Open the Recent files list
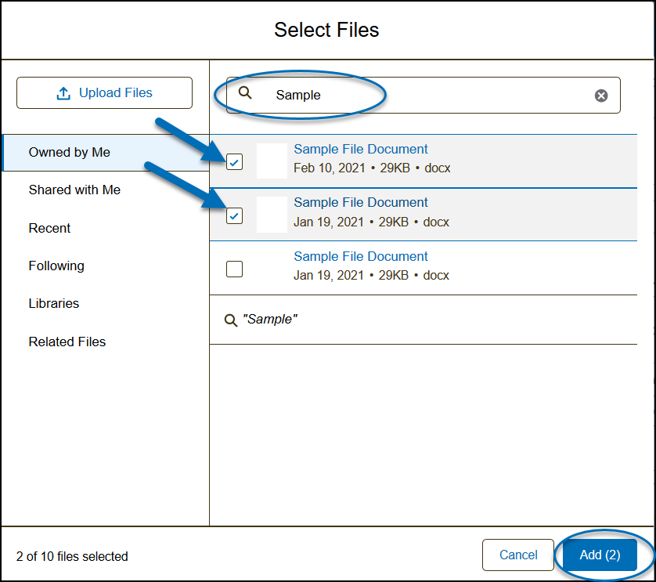 pyautogui.click(x=49, y=229)
